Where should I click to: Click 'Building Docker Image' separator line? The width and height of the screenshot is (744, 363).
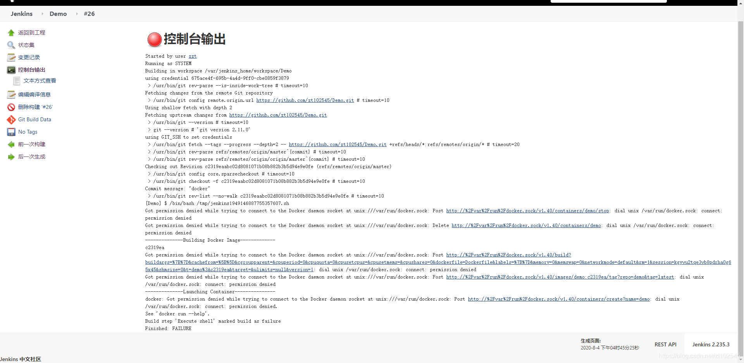coord(210,240)
